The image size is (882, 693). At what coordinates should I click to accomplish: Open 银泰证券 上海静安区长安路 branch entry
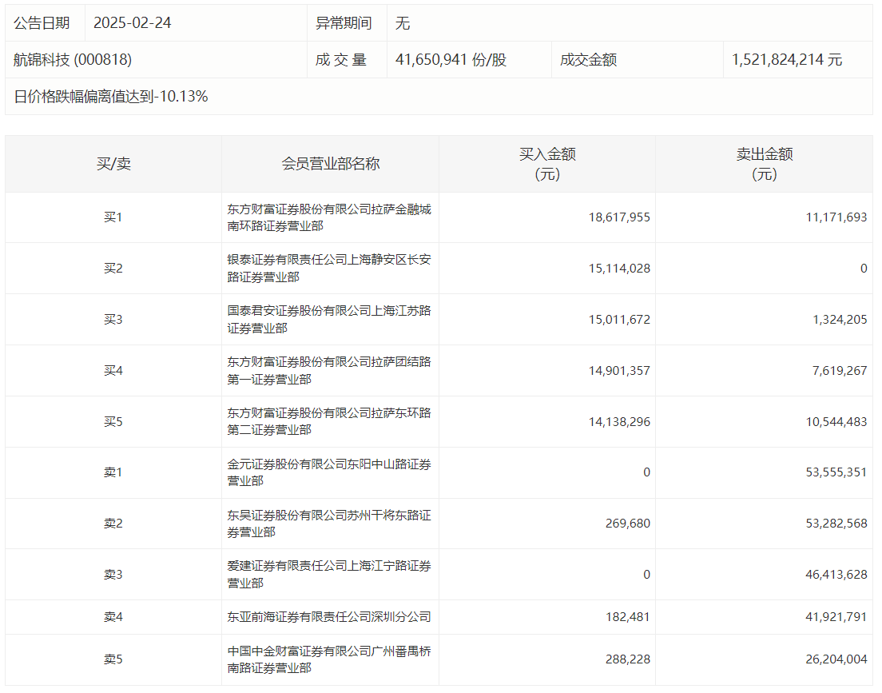click(328, 269)
